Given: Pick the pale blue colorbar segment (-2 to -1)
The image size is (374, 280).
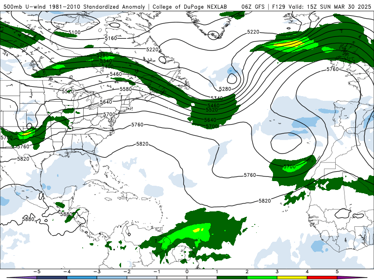Looking at the screenshot, I should 142,278.
